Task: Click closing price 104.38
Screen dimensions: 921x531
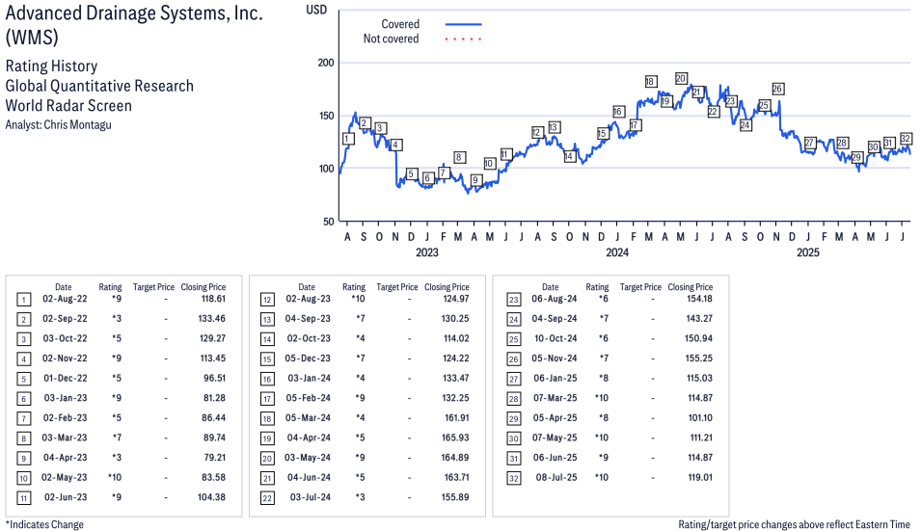Action: coord(211,497)
